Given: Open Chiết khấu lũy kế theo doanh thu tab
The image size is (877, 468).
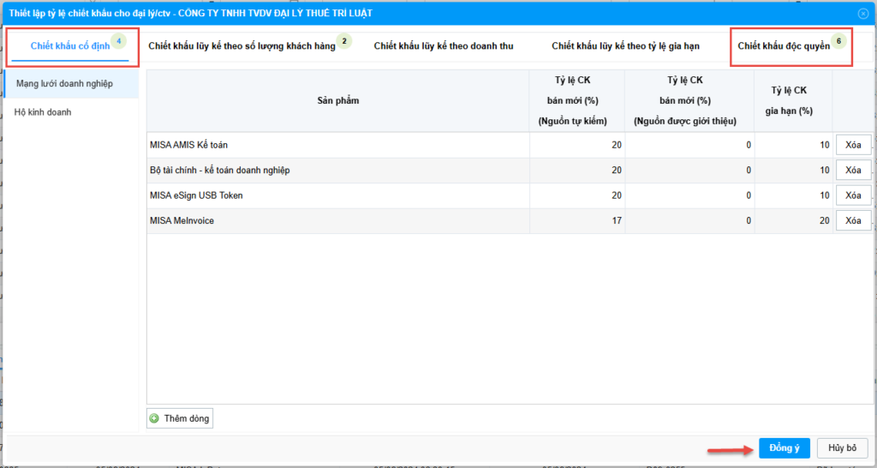Looking at the screenshot, I should (x=444, y=46).
